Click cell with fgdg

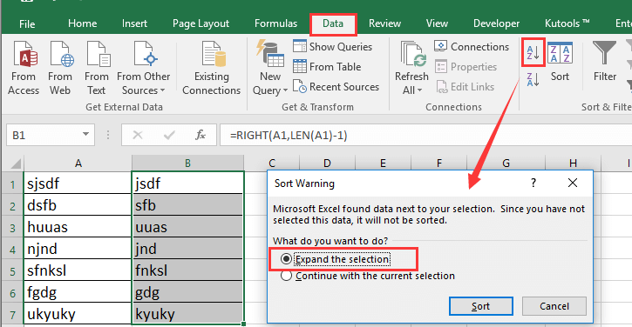click(x=78, y=291)
